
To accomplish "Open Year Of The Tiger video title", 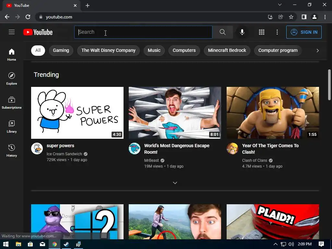I will tap(270, 149).
